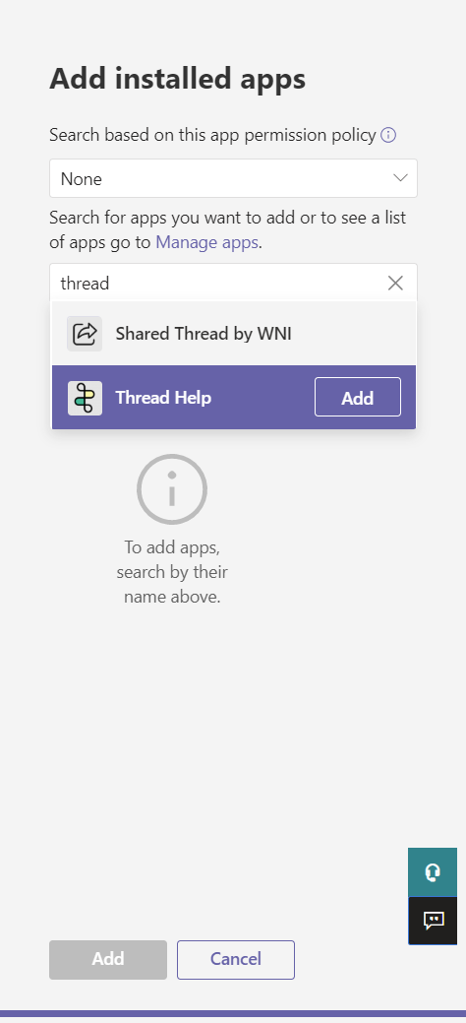The image size is (466, 1023).
Task: Open the teal headset support icon
Action: (x=433, y=871)
